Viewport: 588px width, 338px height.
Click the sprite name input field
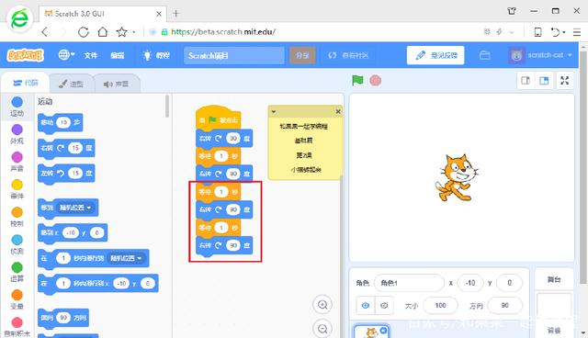tap(409, 283)
